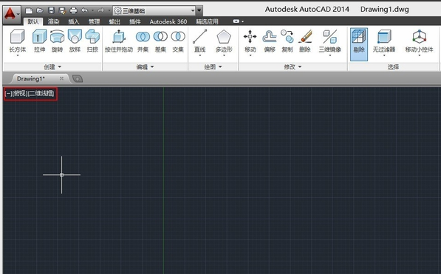Open the arrow beneath 移动小控件
The width and height of the screenshot is (441, 274).
point(419,55)
